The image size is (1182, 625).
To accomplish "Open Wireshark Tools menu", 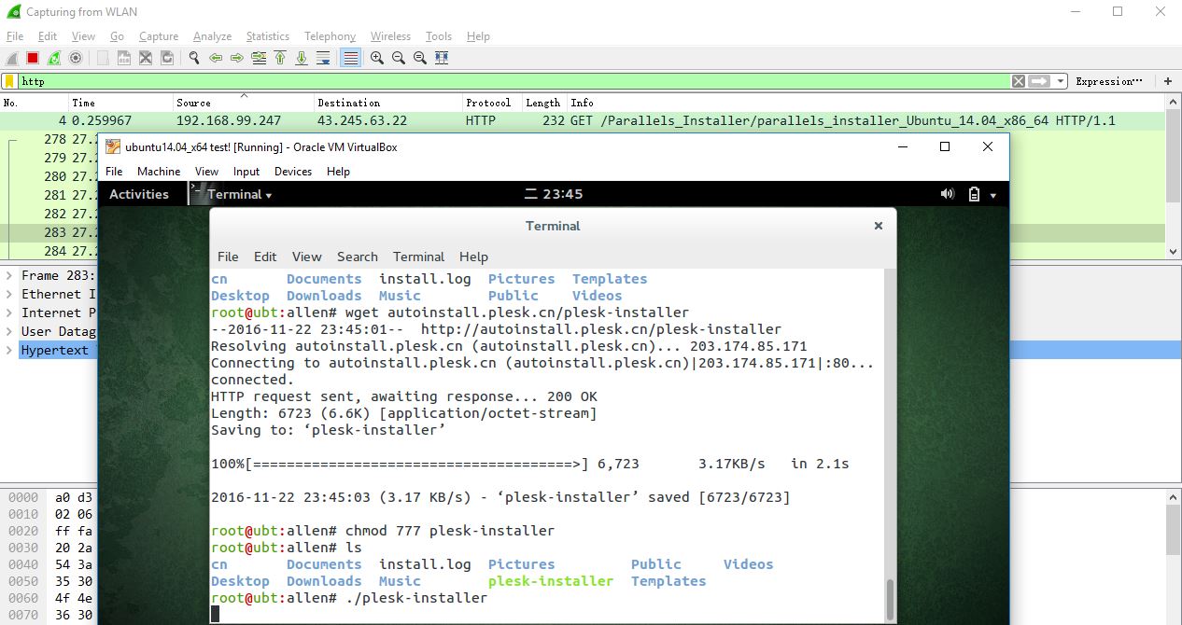I will coord(439,36).
